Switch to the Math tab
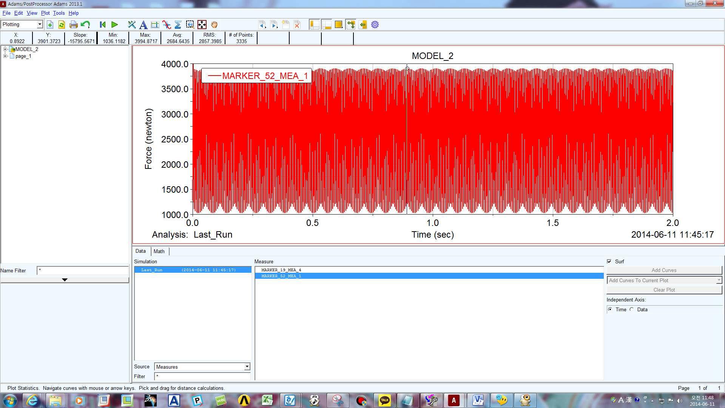This screenshot has width=725, height=408. click(159, 251)
